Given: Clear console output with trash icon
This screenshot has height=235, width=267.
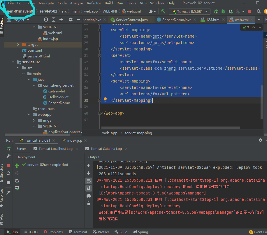Looking at the screenshot, I should (89, 204).
